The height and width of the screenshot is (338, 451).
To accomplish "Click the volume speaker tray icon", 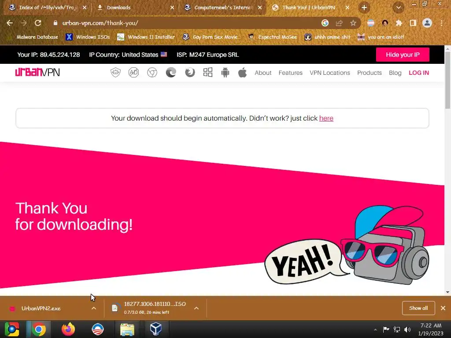I will [407, 330].
